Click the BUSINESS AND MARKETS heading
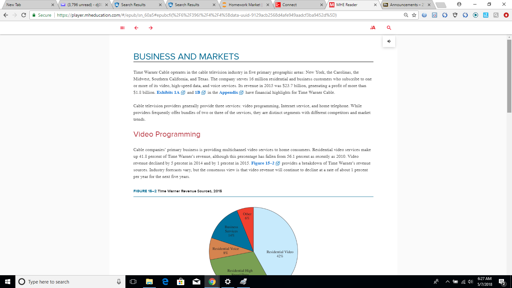512x288 pixels. [186, 57]
